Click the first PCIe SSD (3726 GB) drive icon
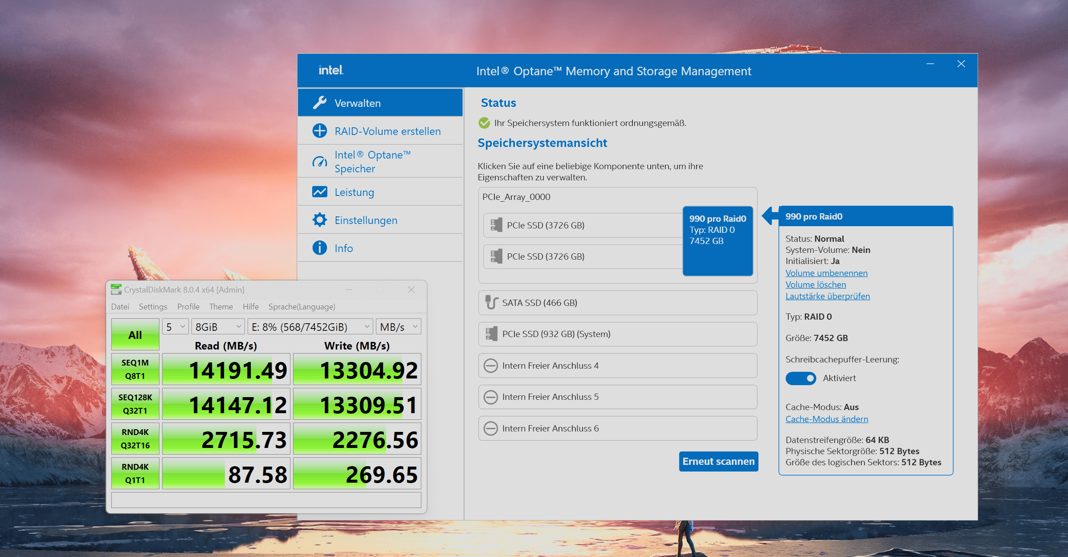The width and height of the screenshot is (1068, 557). pyautogui.click(x=496, y=225)
